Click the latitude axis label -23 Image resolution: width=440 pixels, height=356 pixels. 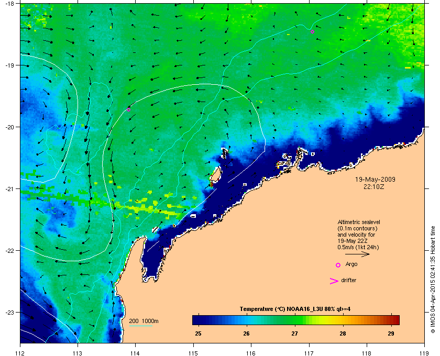pos(10,312)
